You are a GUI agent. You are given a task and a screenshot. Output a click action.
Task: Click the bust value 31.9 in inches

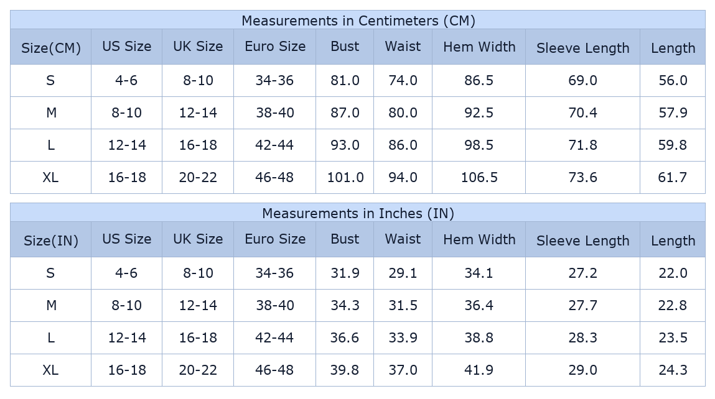pyautogui.click(x=345, y=273)
